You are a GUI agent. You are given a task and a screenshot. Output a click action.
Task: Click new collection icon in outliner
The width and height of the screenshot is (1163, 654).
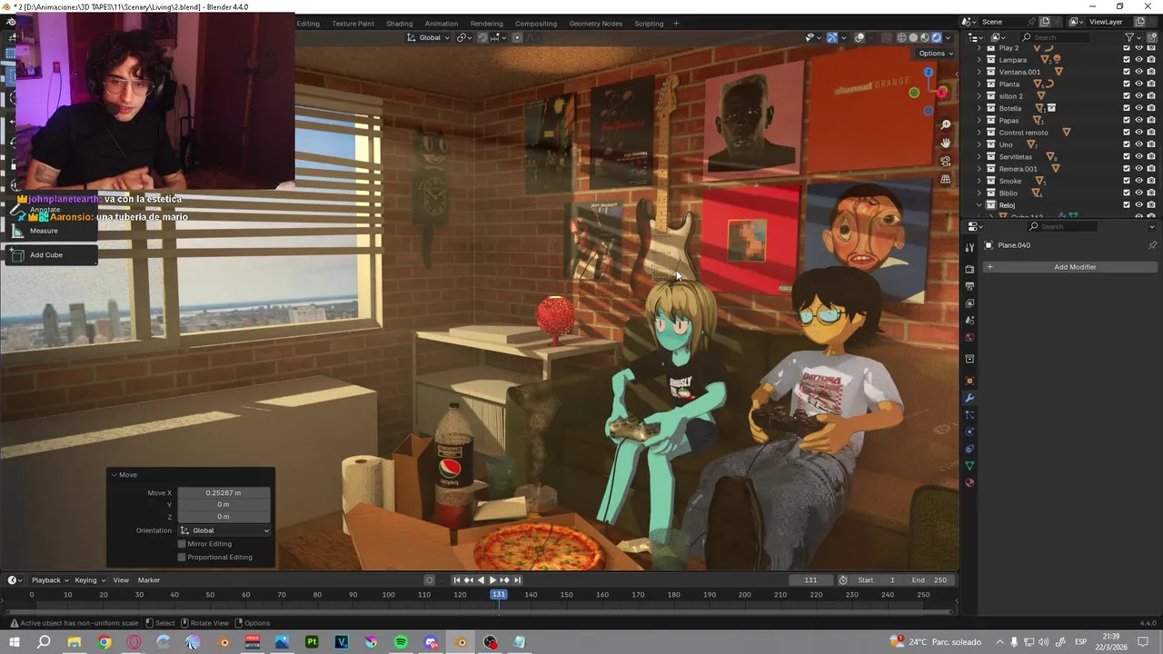click(x=1152, y=37)
